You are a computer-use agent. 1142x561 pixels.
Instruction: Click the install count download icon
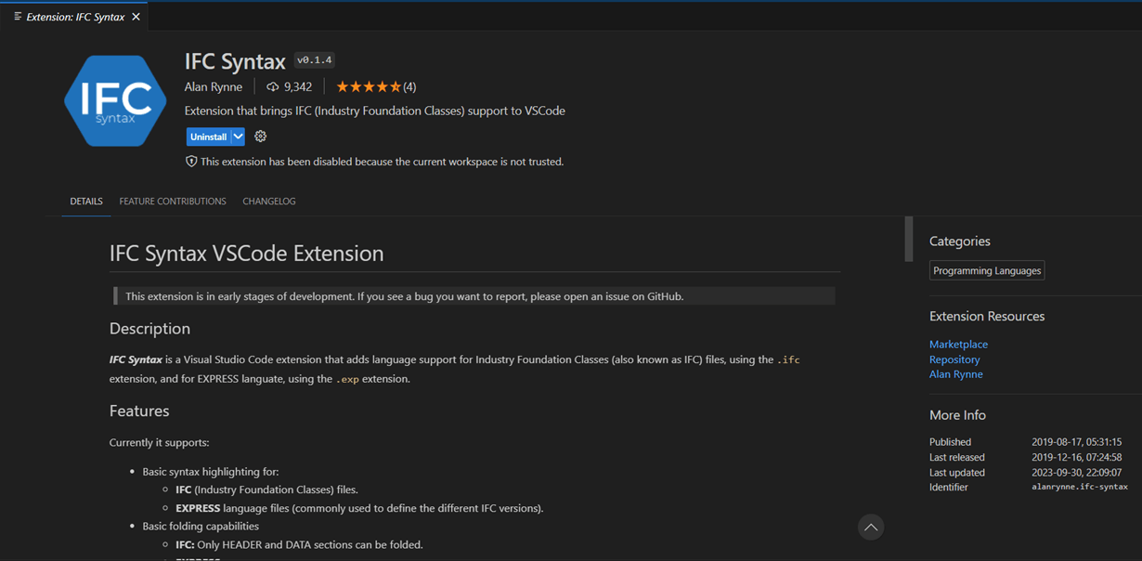click(x=273, y=87)
